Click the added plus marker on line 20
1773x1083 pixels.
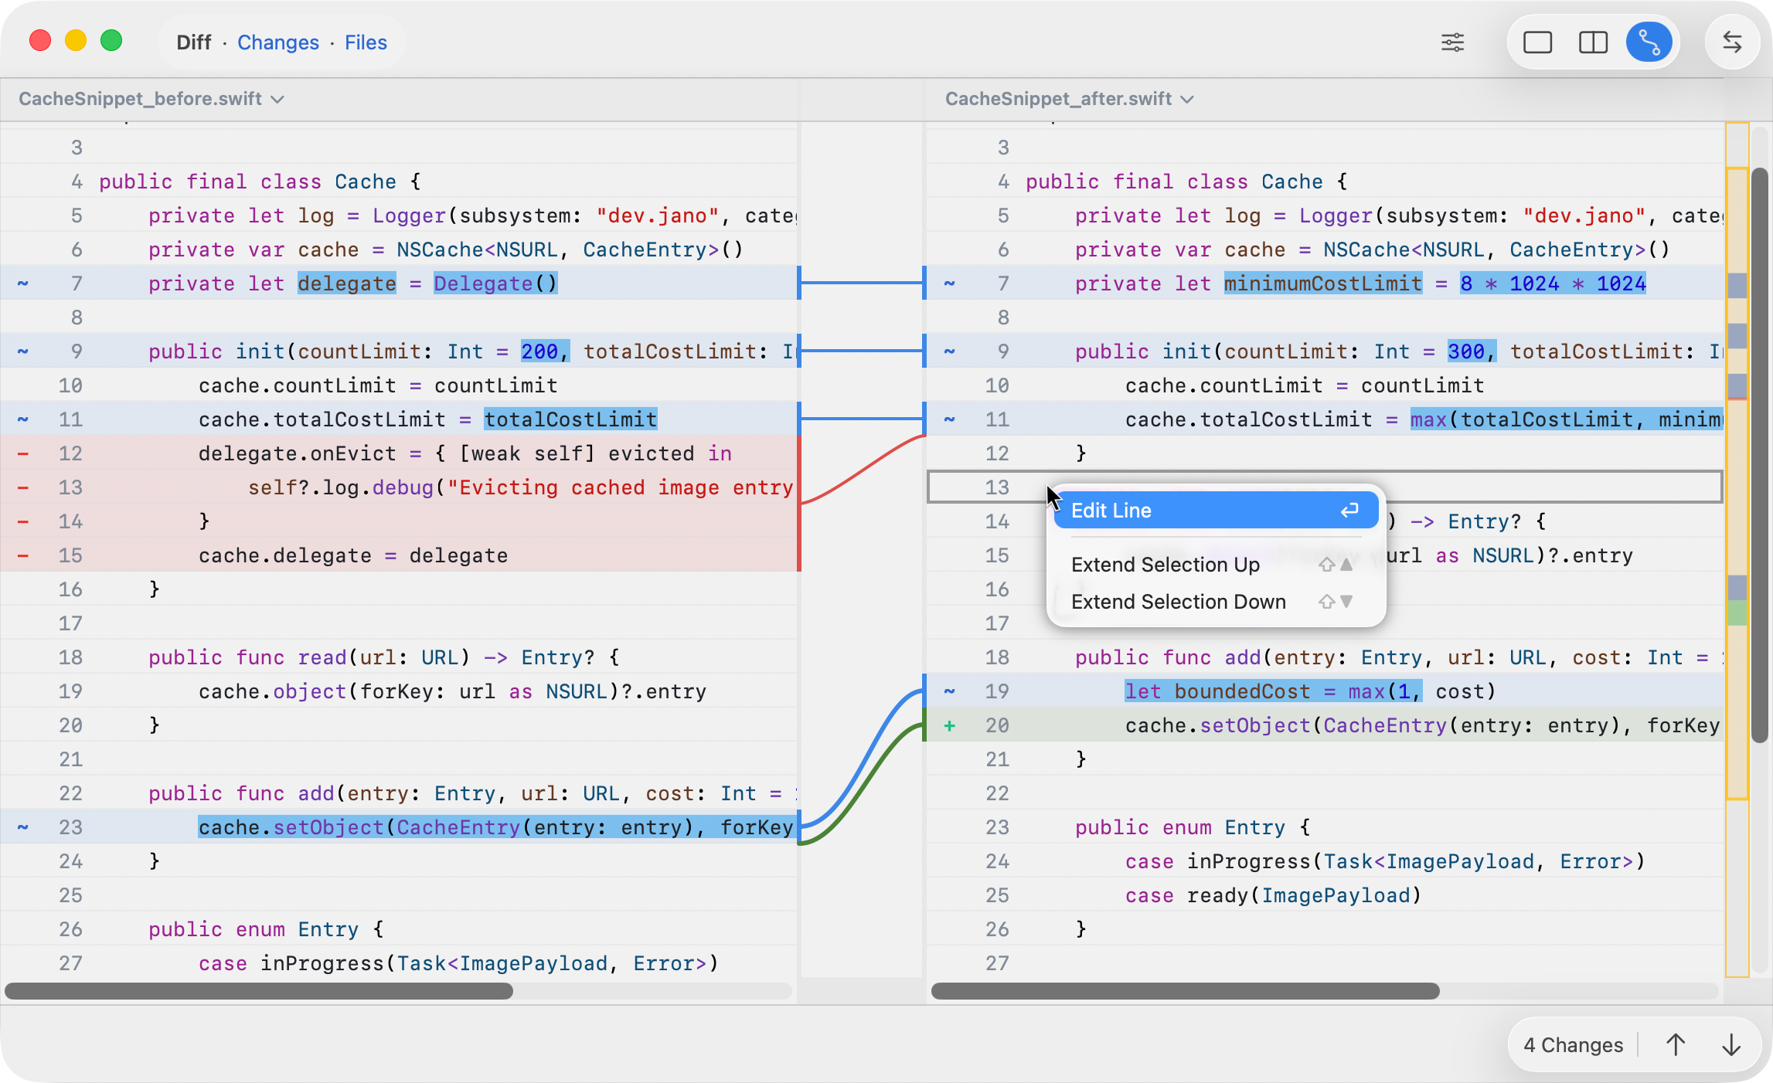point(949,725)
